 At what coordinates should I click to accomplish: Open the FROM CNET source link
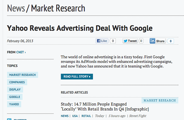click(17, 52)
